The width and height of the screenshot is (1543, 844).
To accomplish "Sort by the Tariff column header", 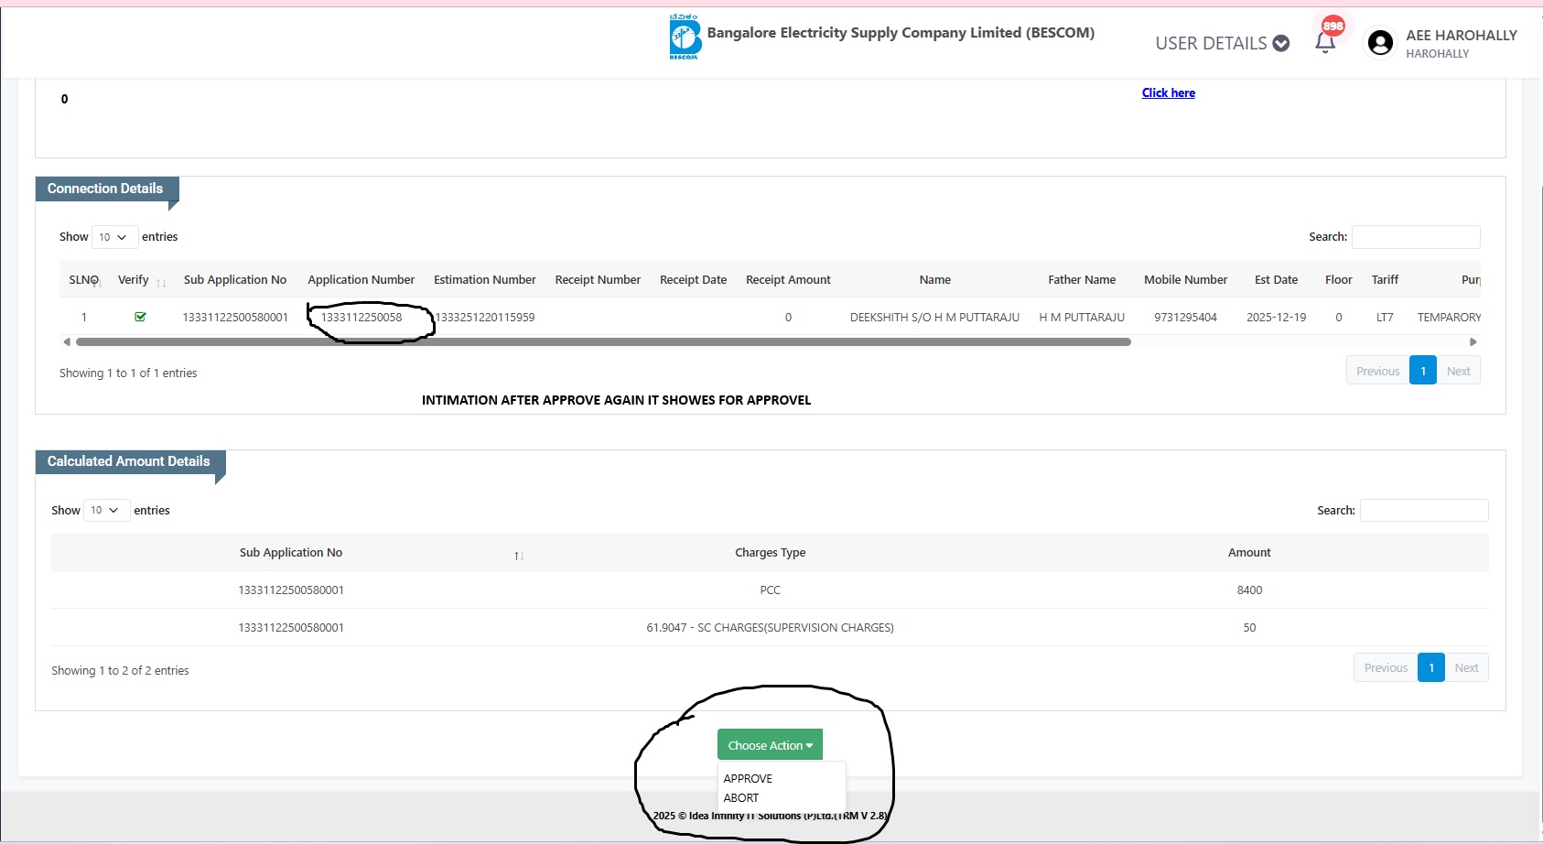I will 1385,280.
